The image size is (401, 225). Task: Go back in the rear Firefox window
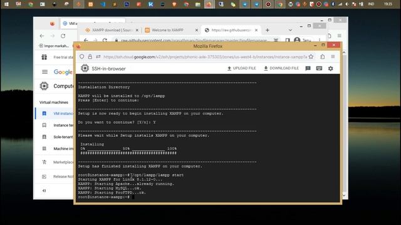click(42, 36)
